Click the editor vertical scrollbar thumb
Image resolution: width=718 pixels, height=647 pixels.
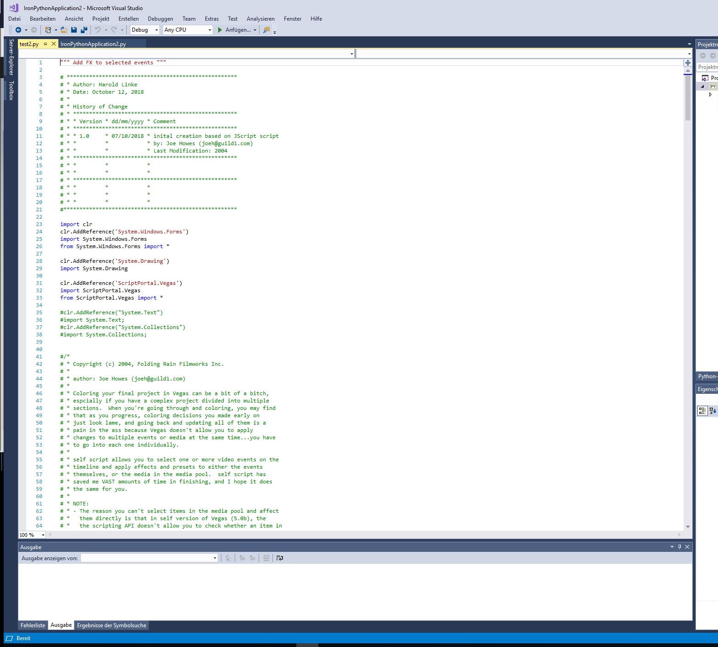[688, 97]
